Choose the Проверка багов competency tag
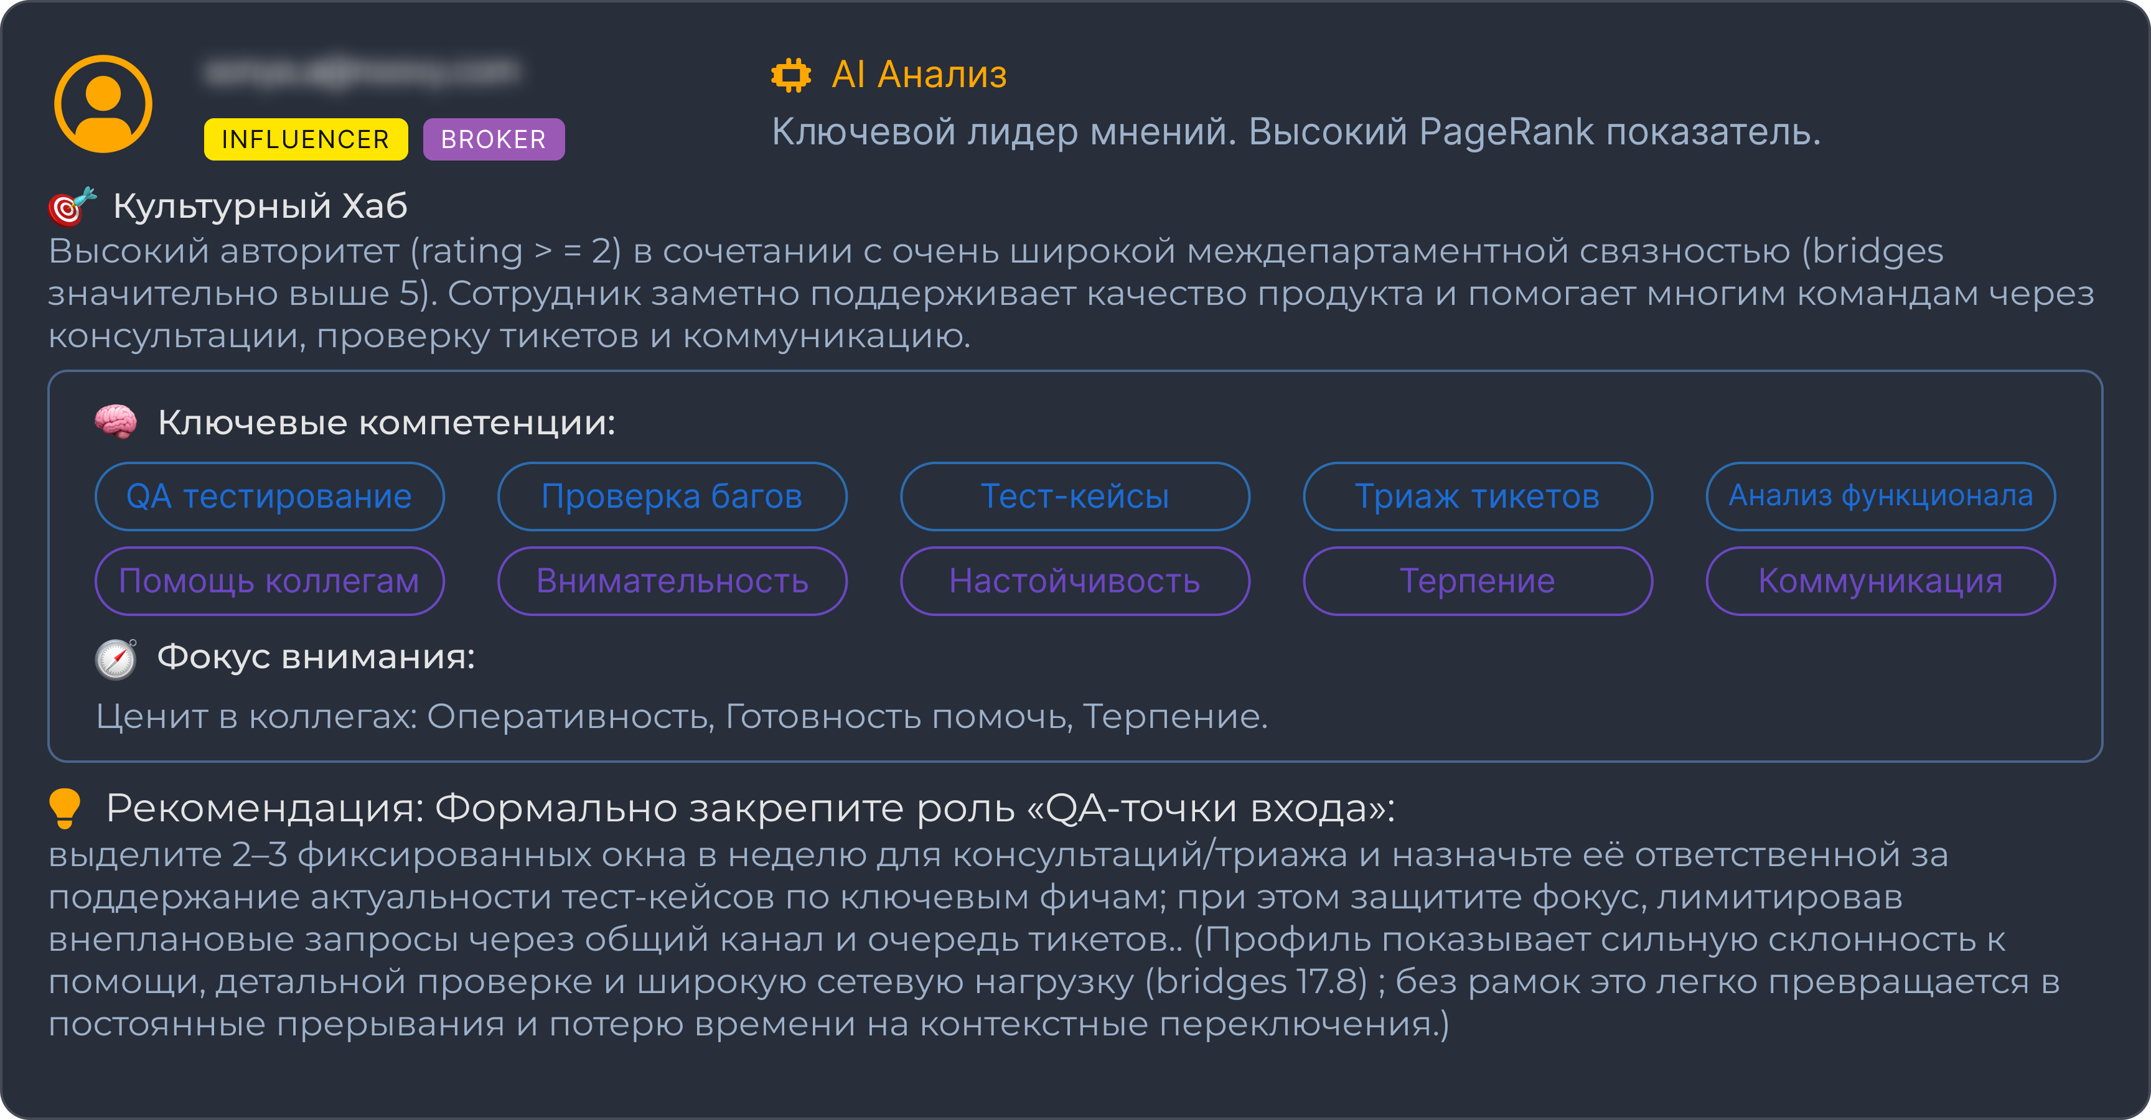 pyautogui.click(x=672, y=497)
